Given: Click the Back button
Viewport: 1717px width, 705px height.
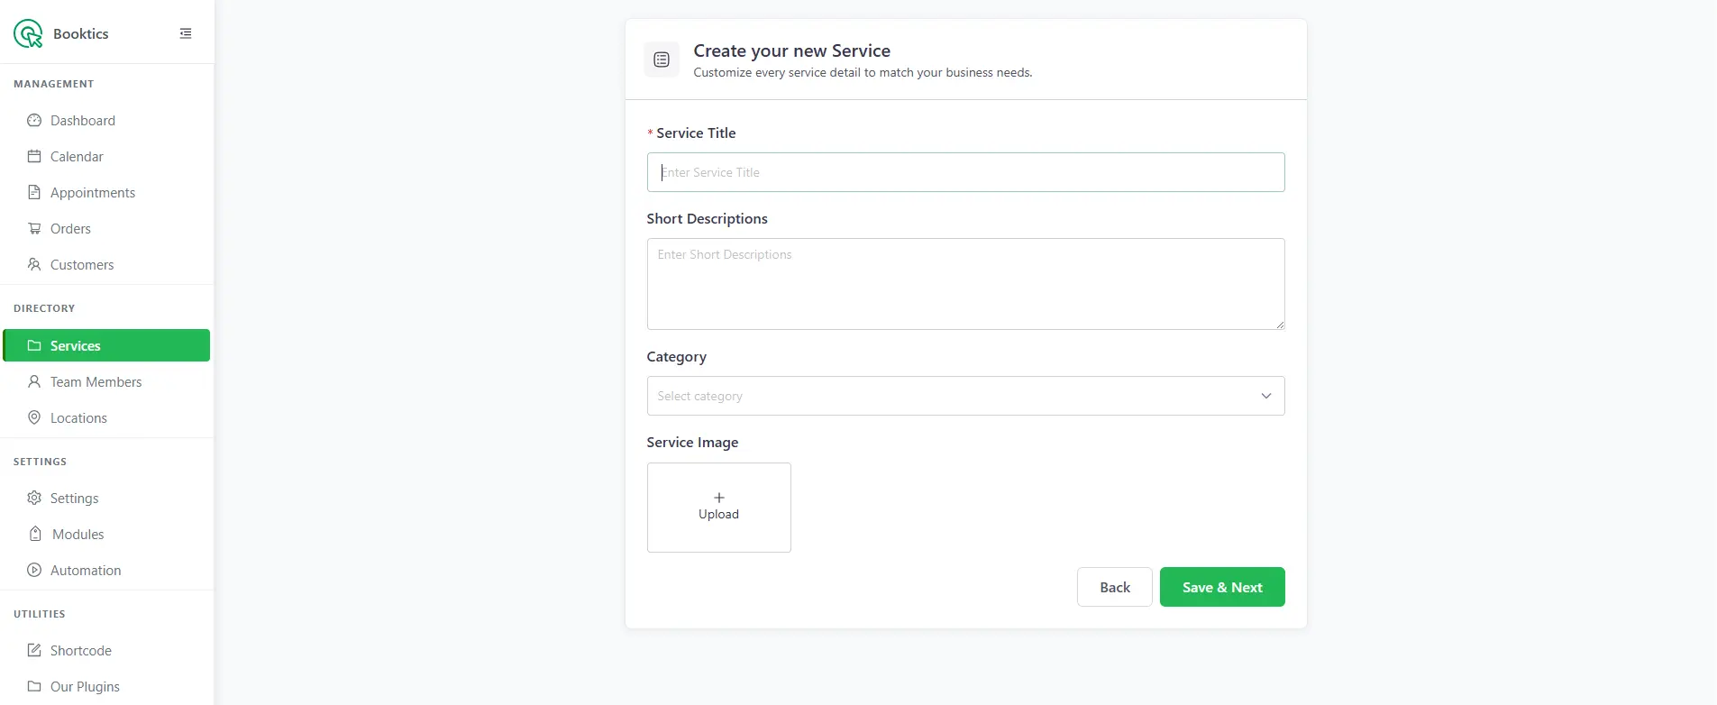Looking at the screenshot, I should pos(1114,587).
